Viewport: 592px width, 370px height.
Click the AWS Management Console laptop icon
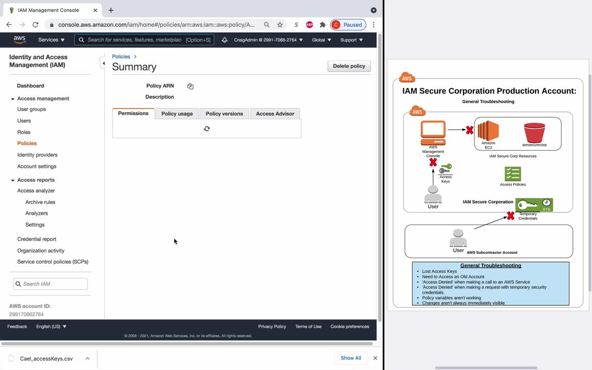coord(433,133)
